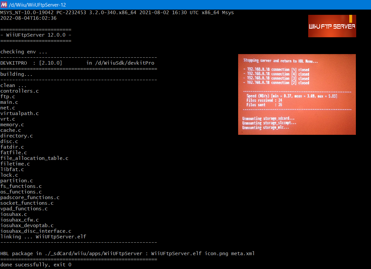The width and height of the screenshot is (371, 269).
Task: Click the vpad_functions.c line
Action: (x=24, y=209)
